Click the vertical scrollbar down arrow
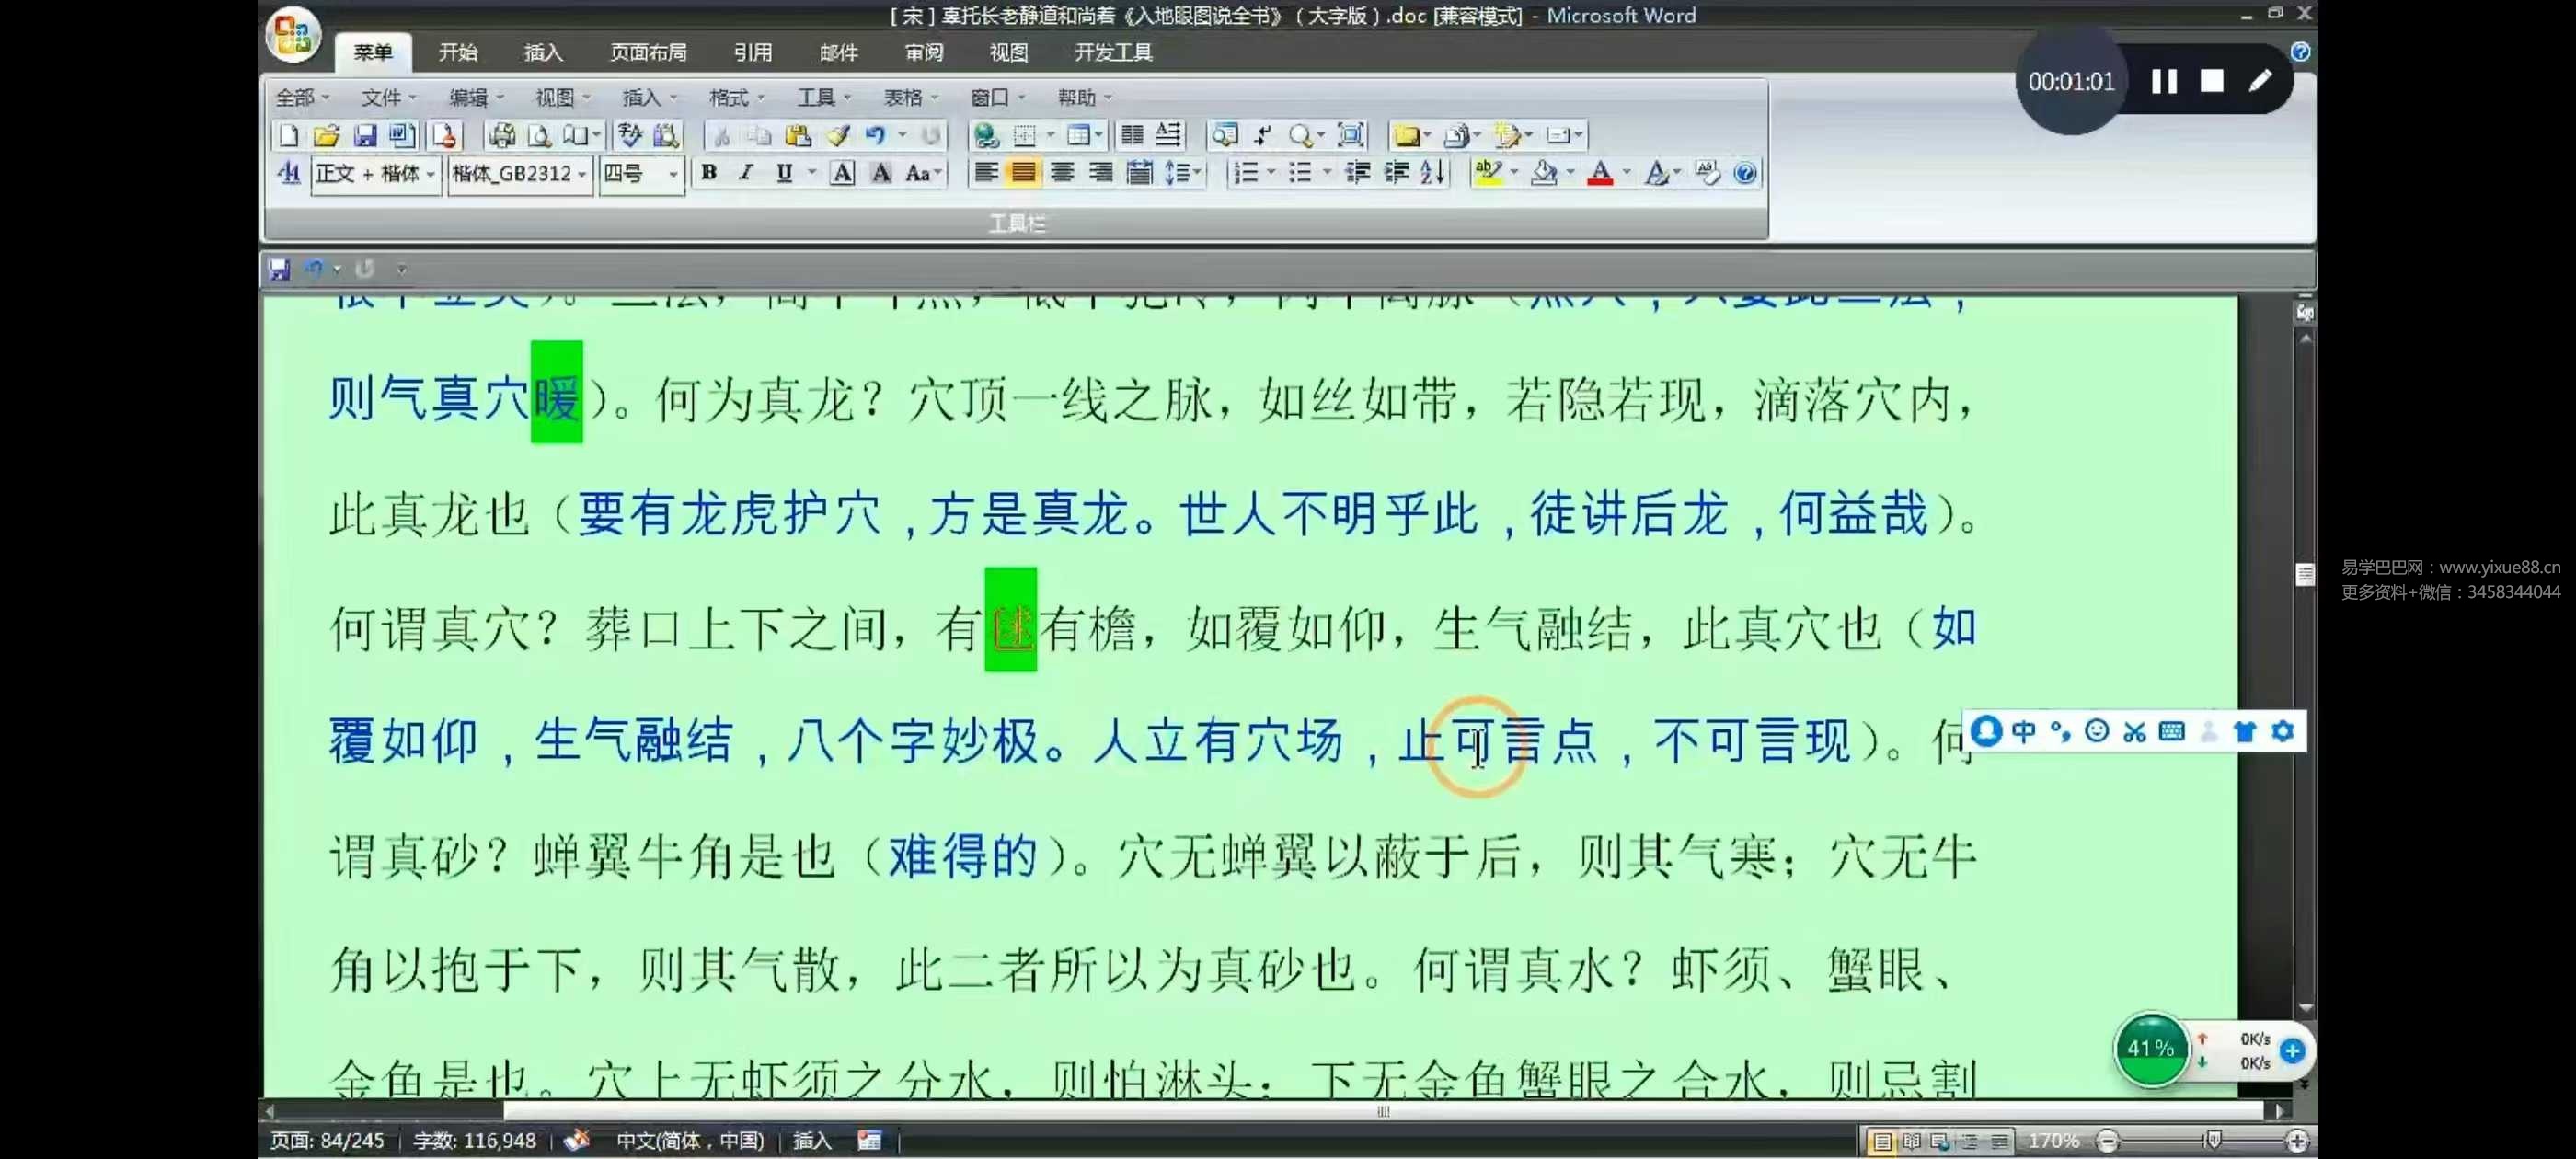Image resolution: width=2576 pixels, height=1159 pixels. tap(2305, 1009)
